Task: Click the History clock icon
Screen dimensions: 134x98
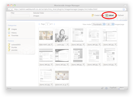Action: [x=9, y=33]
